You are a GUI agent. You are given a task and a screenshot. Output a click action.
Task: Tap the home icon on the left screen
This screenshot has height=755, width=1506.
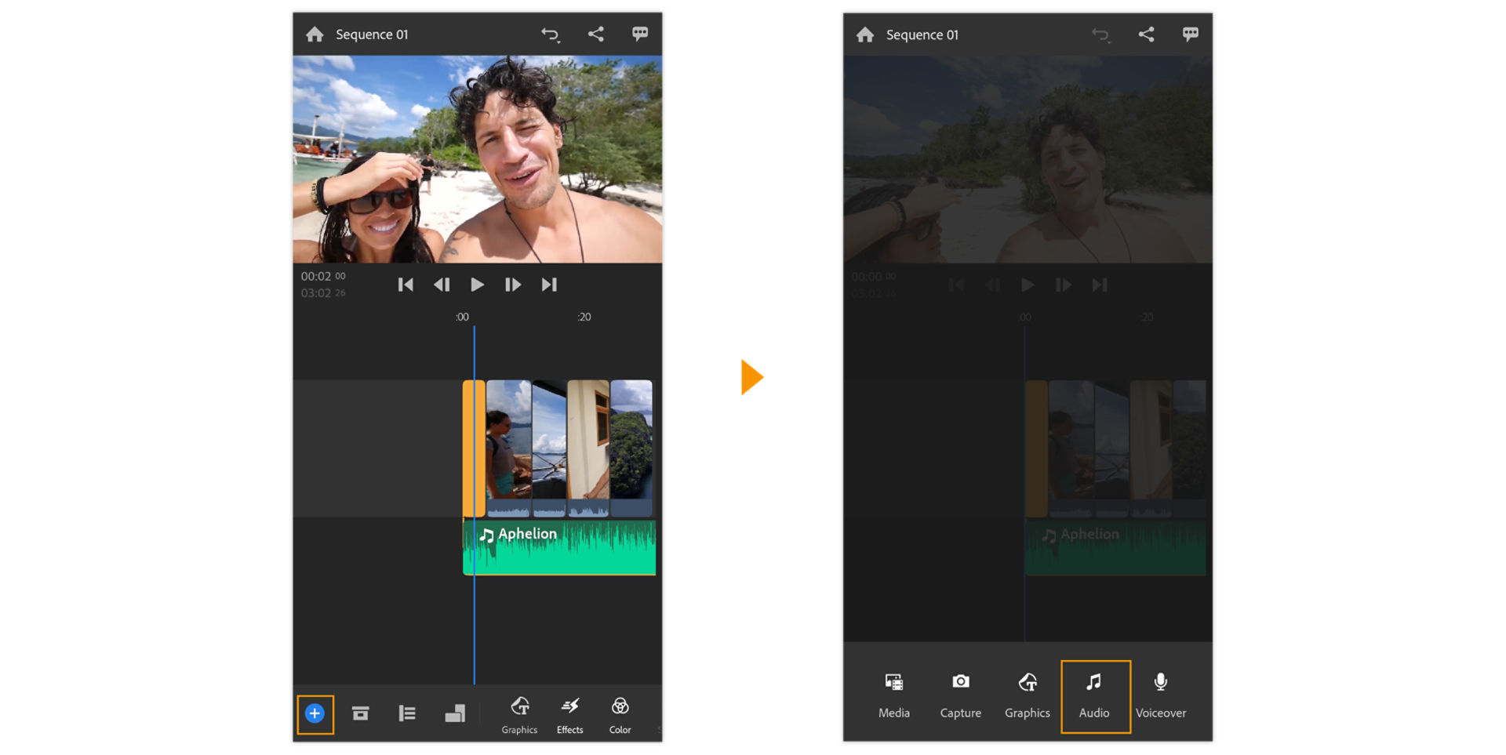(x=315, y=34)
